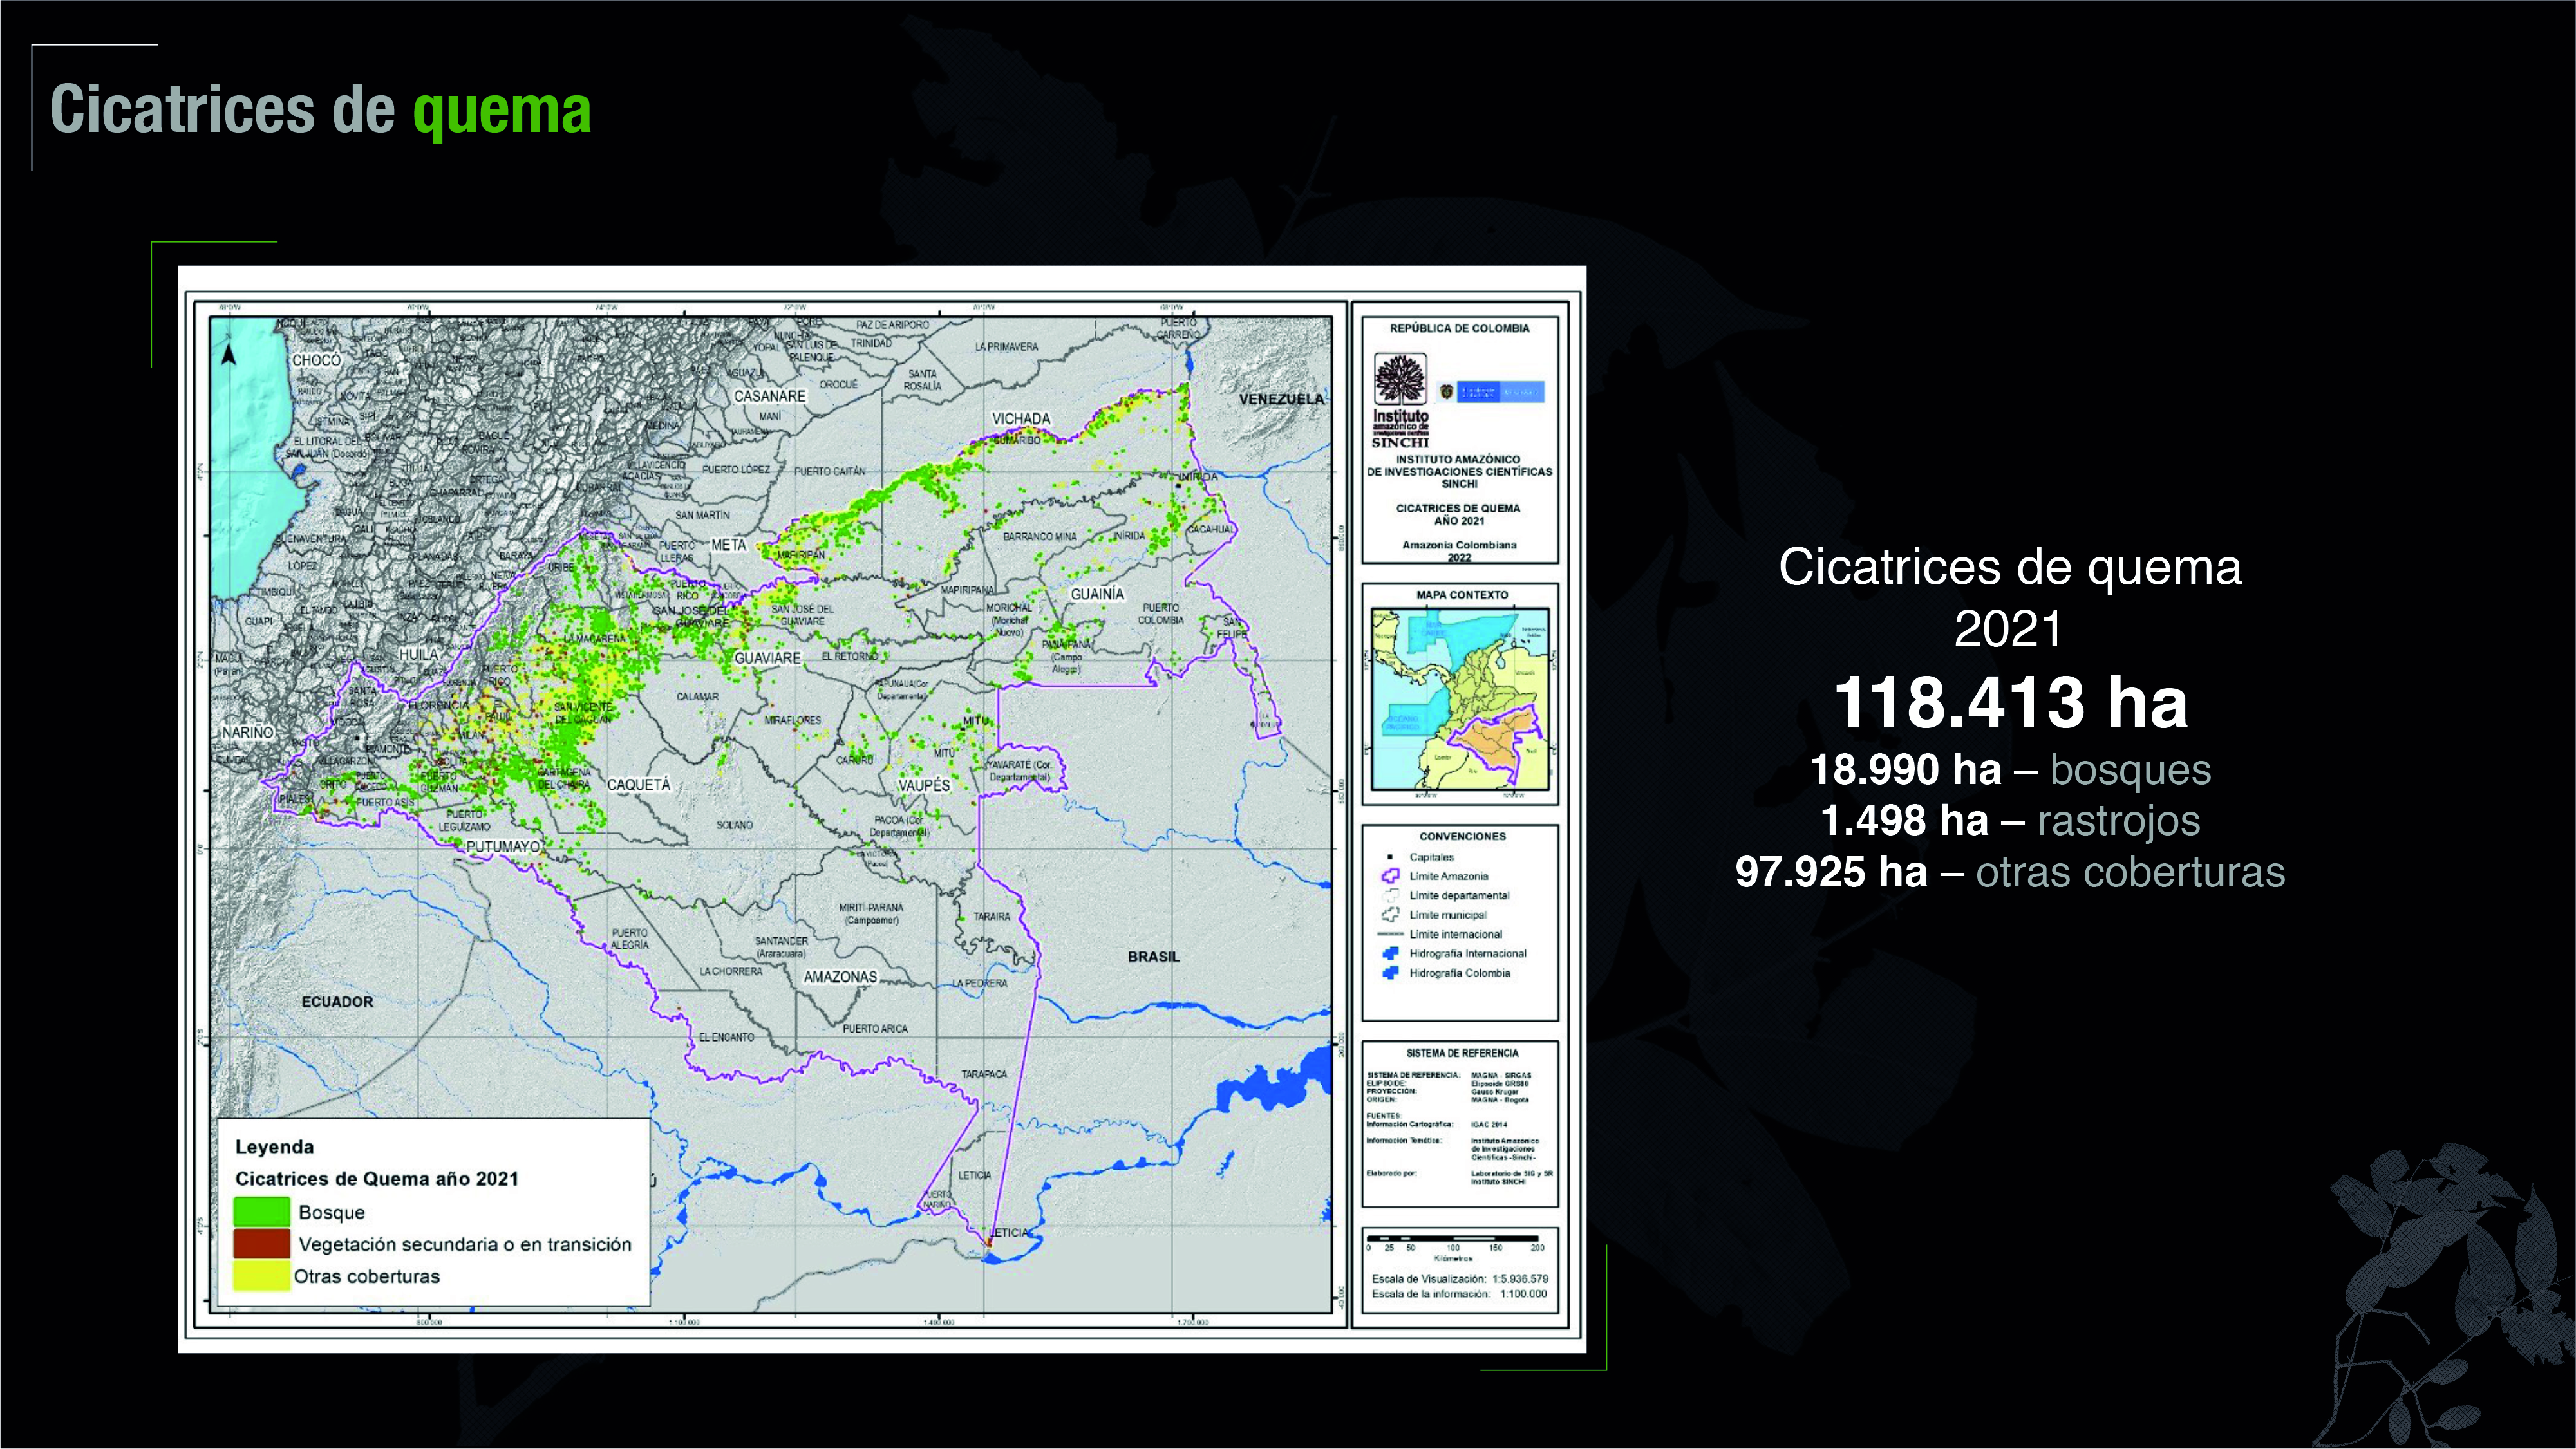This screenshot has height=1449, width=2576.
Task: Click the purple Límite Amazonia symbol
Action: point(1390,876)
